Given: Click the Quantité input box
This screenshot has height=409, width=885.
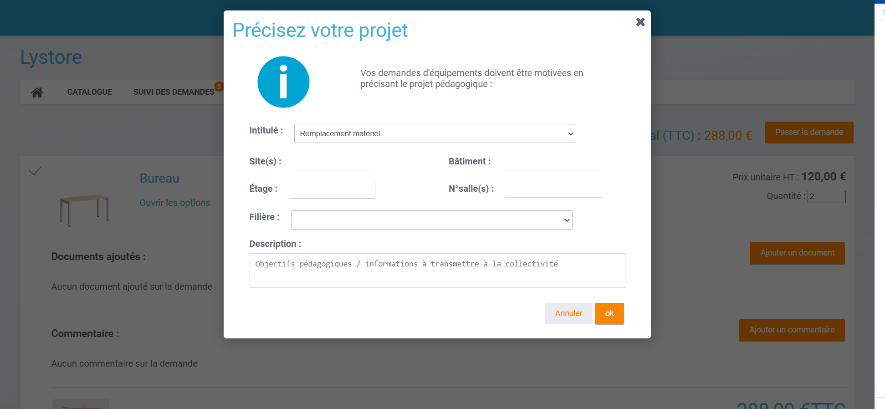Looking at the screenshot, I should (x=826, y=197).
